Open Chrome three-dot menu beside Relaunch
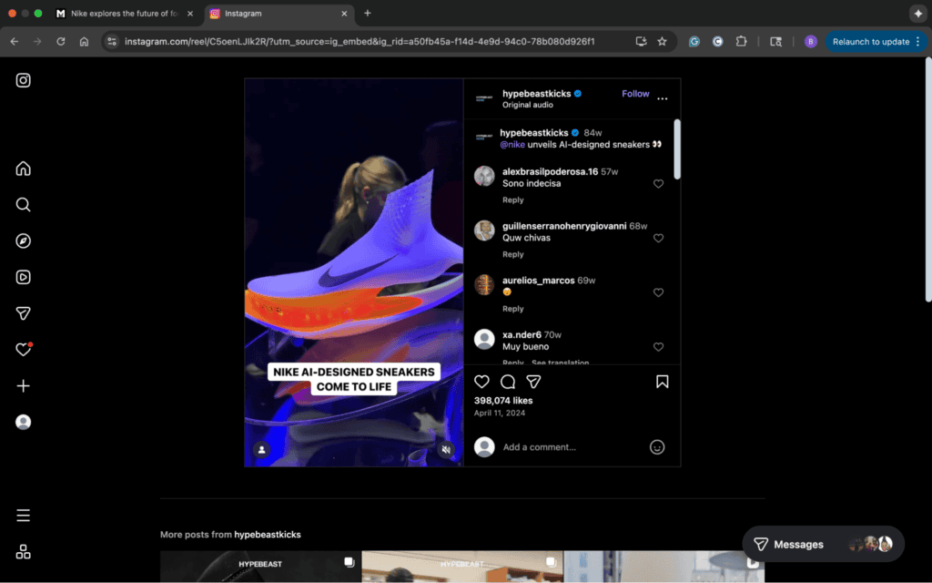 click(918, 42)
